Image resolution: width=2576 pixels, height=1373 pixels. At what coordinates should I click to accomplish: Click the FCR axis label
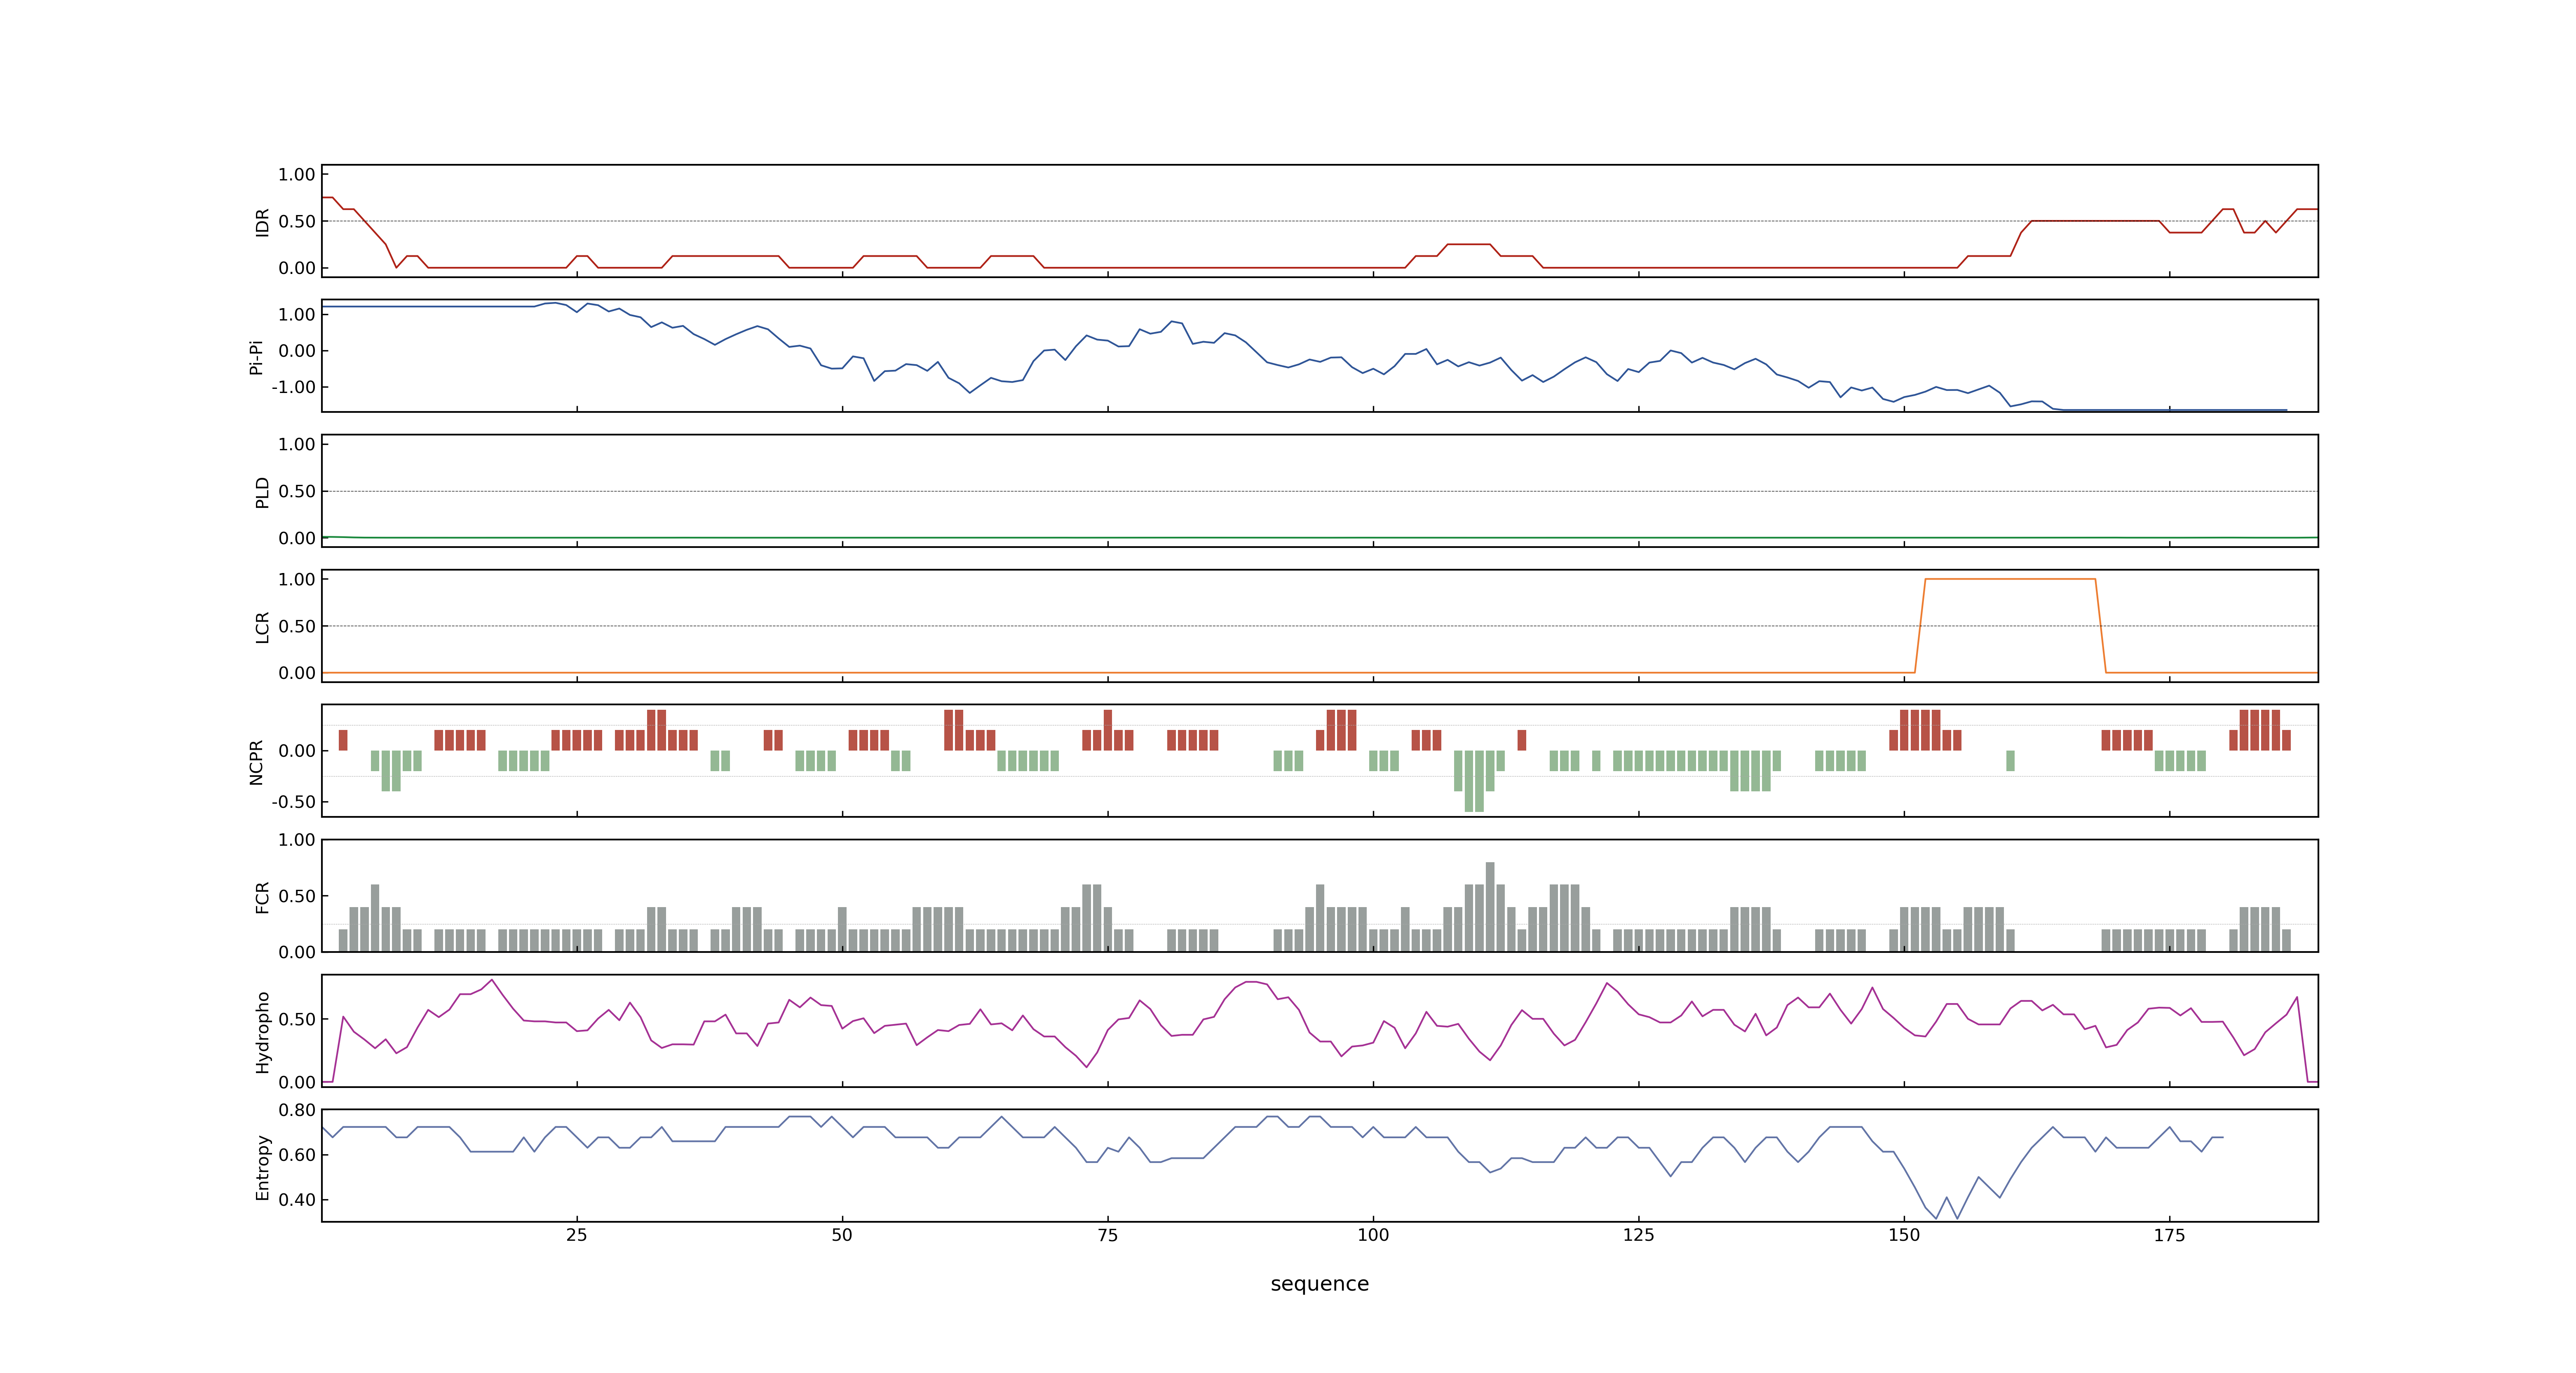[x=262, y=896]
